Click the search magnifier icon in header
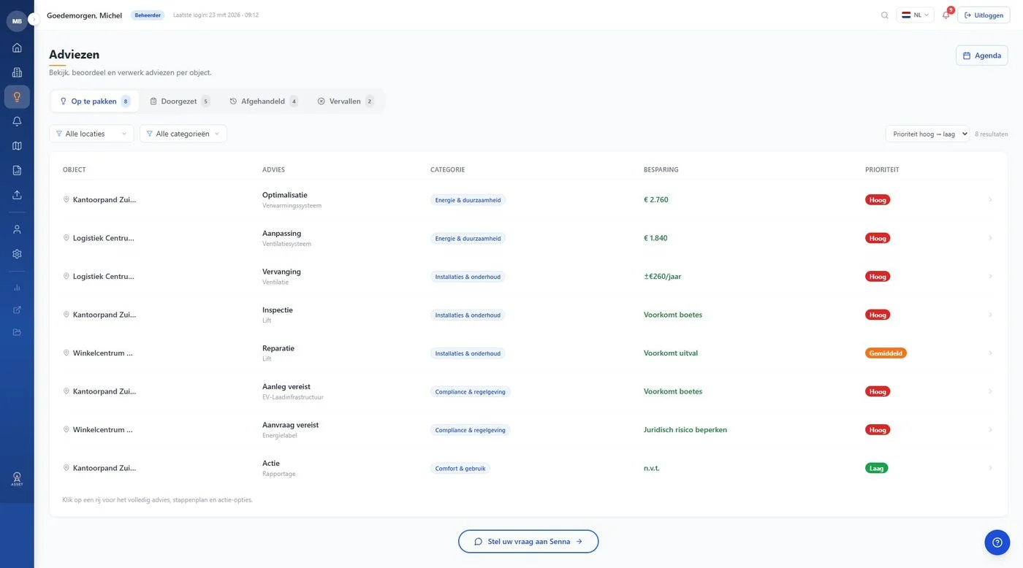 (x=885, y=15)
